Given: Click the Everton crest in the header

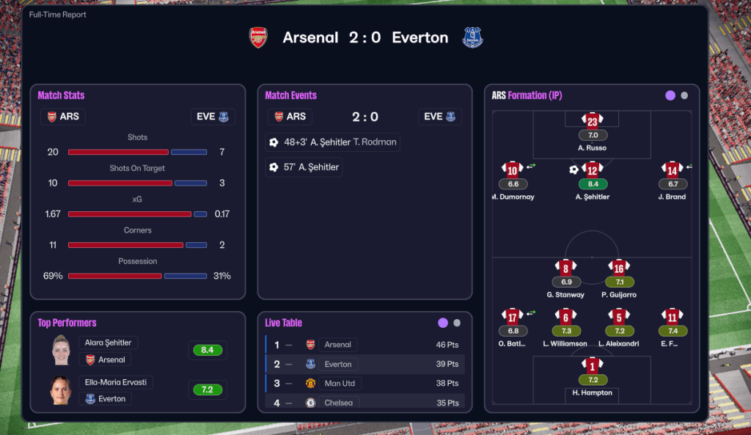Looking at the screenshot, I should point(472,37).
